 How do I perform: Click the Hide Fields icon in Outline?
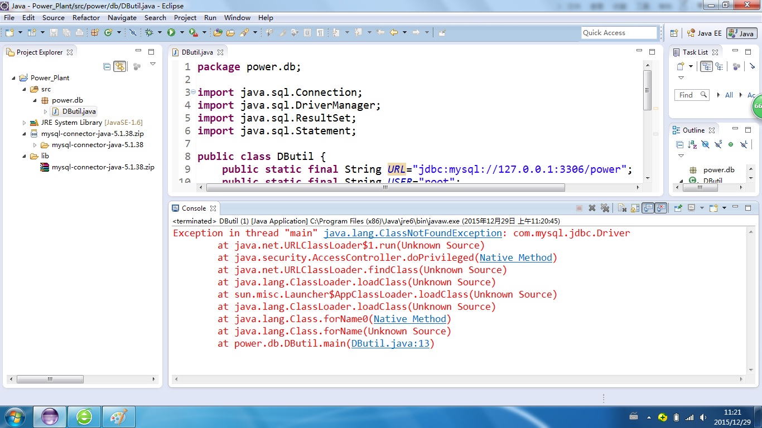point(705,144)
